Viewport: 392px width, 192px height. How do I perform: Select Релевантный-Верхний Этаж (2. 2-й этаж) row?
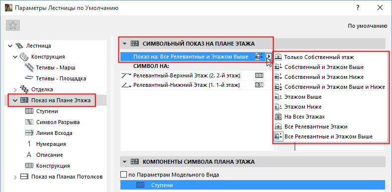[x=197, y=75]
